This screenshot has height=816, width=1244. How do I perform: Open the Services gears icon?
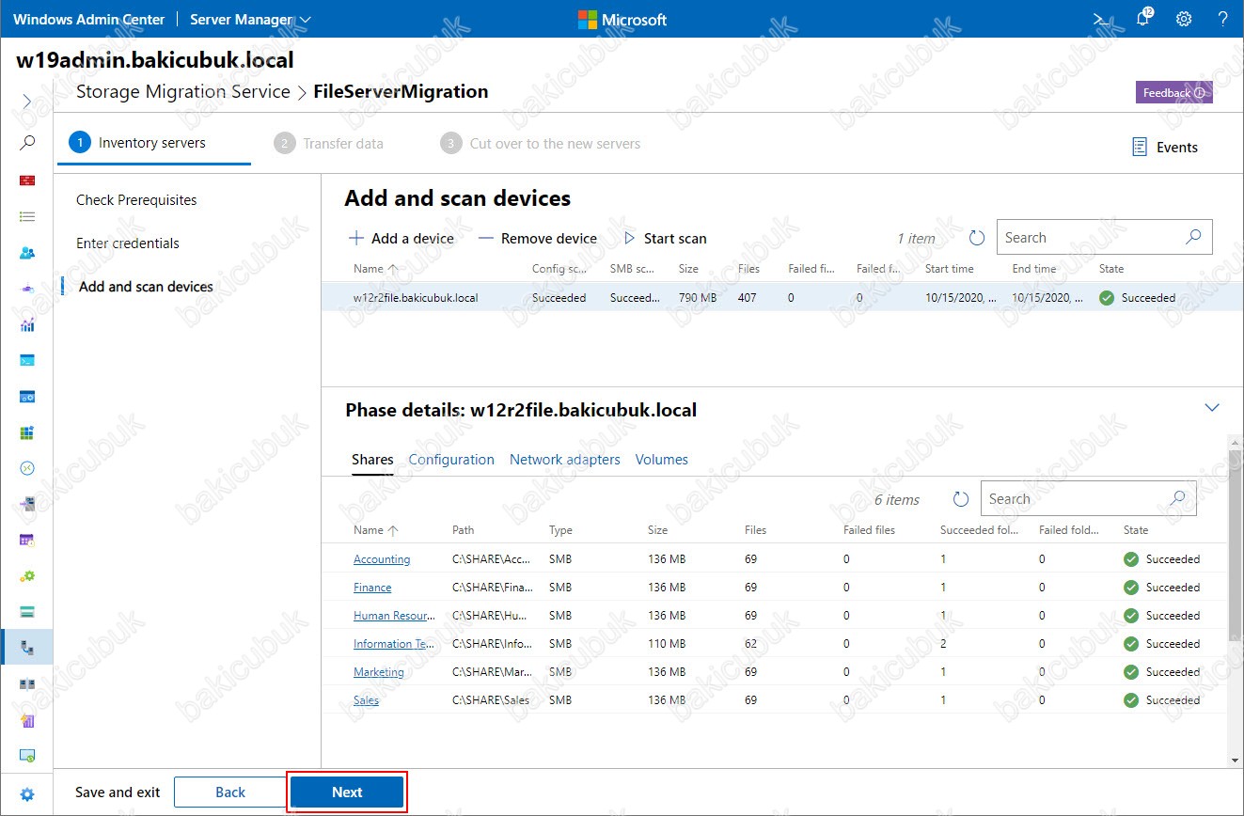tap(27, 576)
